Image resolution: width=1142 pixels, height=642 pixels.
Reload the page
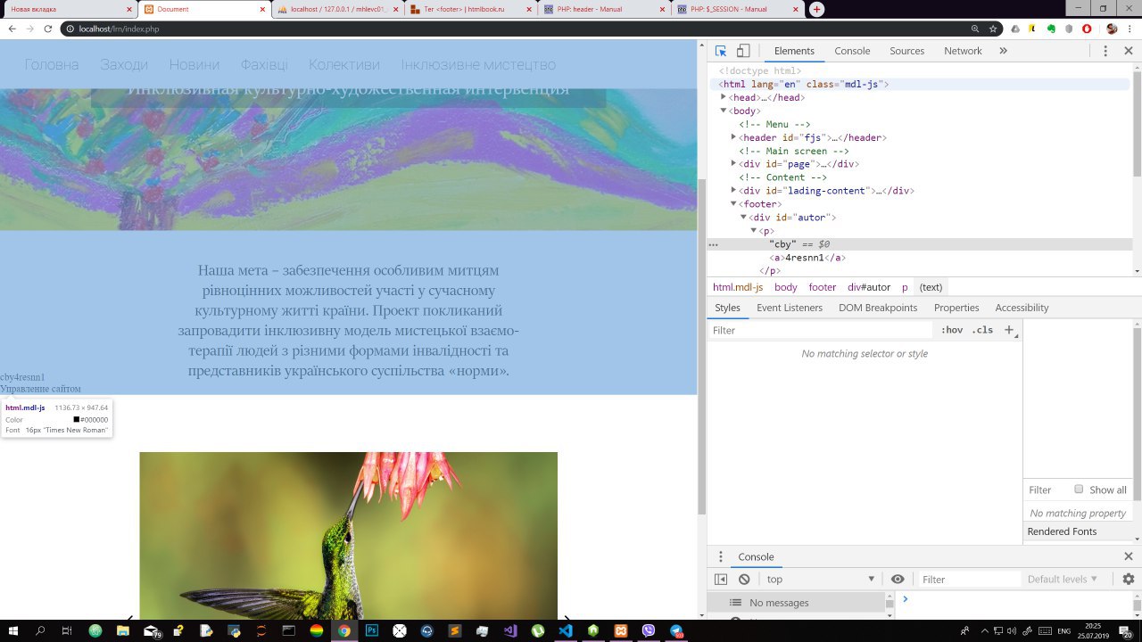point(46,29)
